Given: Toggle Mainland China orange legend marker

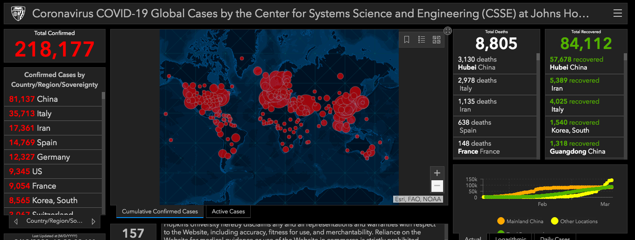Looking at the screenshot, I should 501,221.
